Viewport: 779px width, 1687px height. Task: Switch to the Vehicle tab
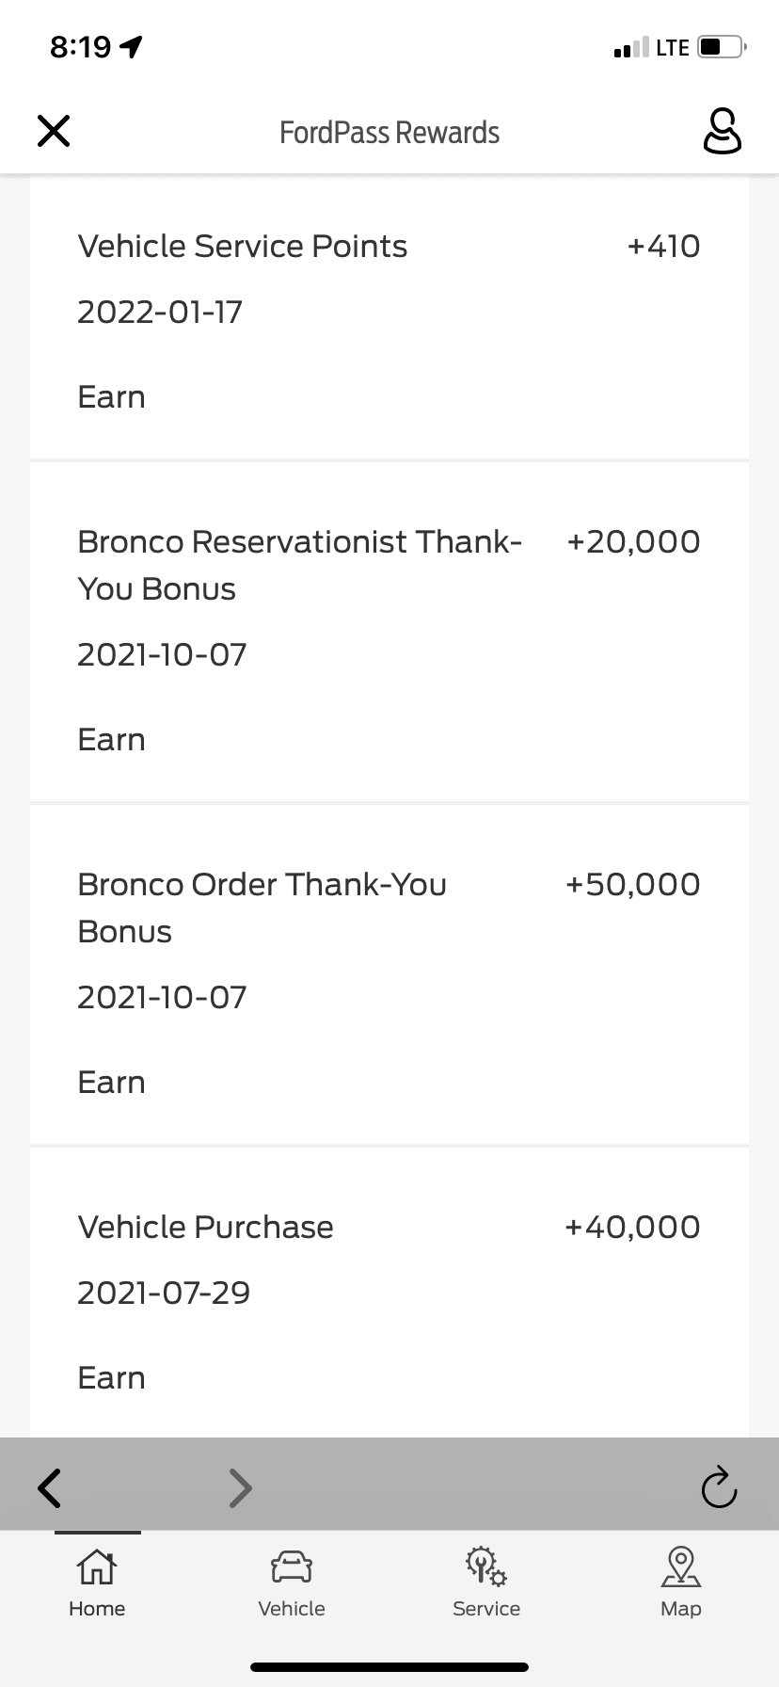(292, 1583)
